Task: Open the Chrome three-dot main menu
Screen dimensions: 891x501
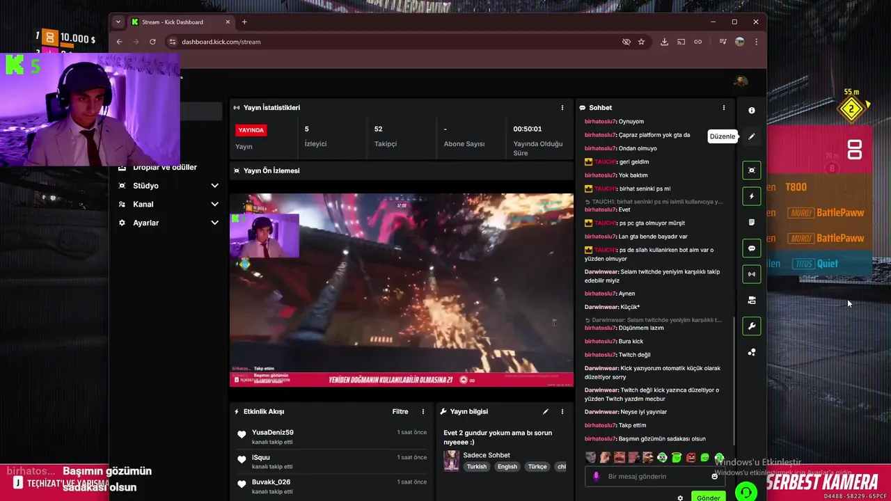Action: click(x=756, y=42)
